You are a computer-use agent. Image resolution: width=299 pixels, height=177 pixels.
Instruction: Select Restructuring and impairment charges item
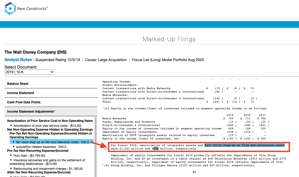(48, 169)
